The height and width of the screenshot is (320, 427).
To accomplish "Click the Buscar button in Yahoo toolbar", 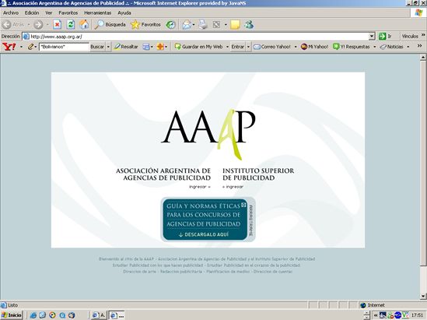I will [x=97, y=47].
